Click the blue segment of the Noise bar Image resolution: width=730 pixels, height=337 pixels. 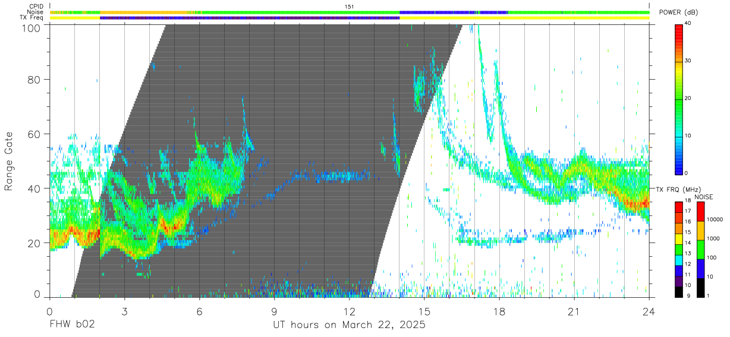point(454,12)
